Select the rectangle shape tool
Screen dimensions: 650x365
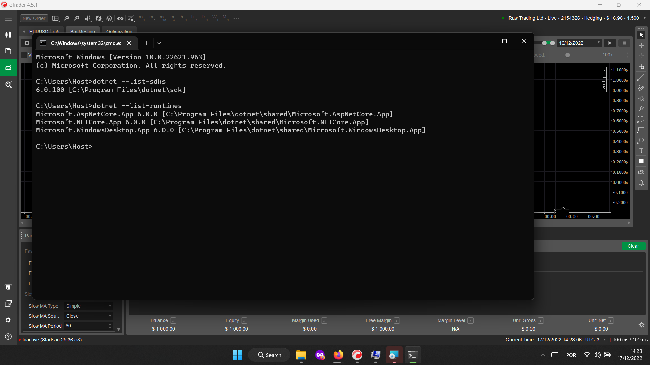tap(641, 130)
